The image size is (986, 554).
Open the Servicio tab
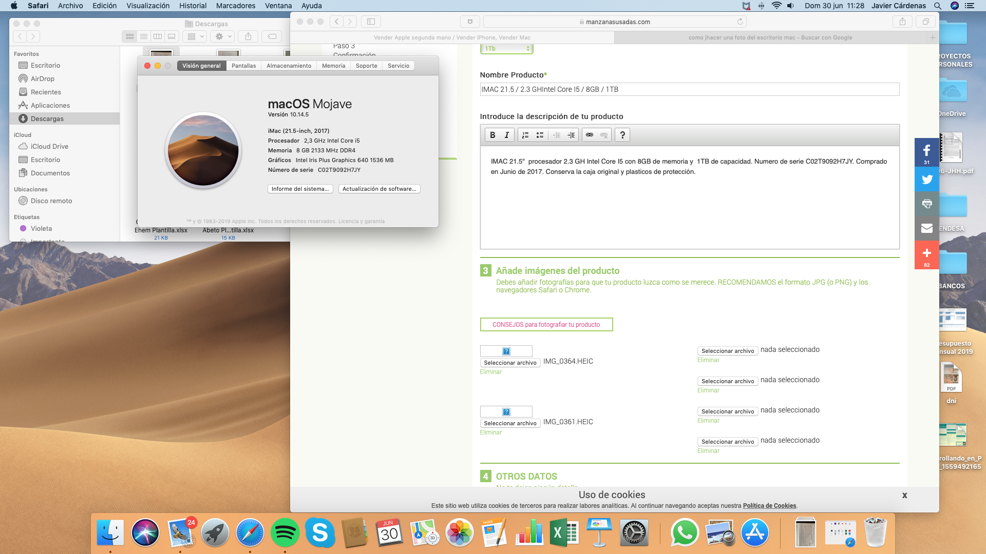399,66
